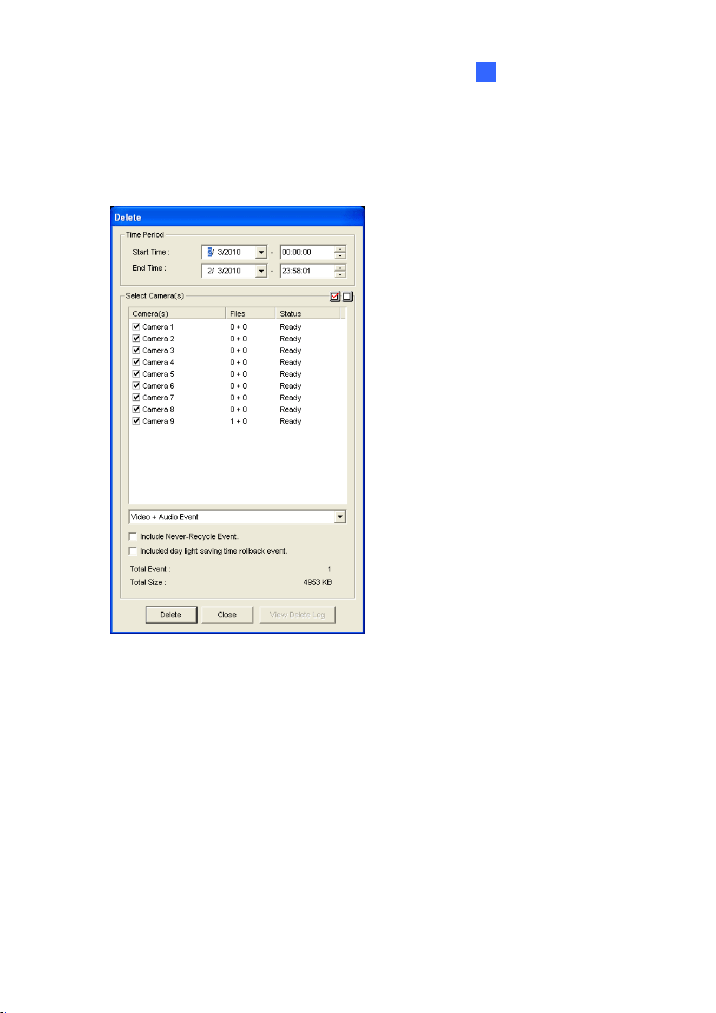Click the View Delete Log button
Screen dimensions: 716x1013
pos(297,615)
